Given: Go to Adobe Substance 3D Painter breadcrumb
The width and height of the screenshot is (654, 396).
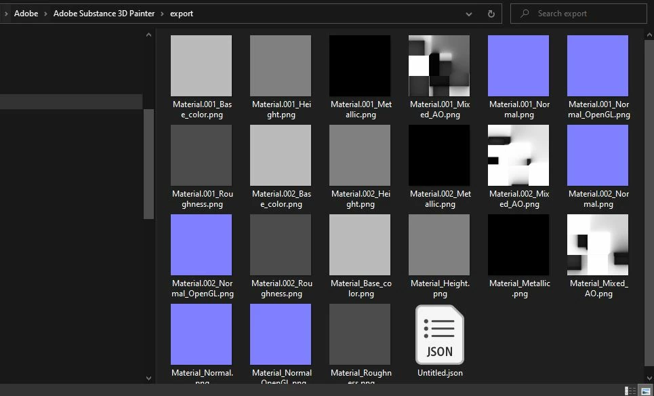Looking at the screenshot, I should 104,14.
